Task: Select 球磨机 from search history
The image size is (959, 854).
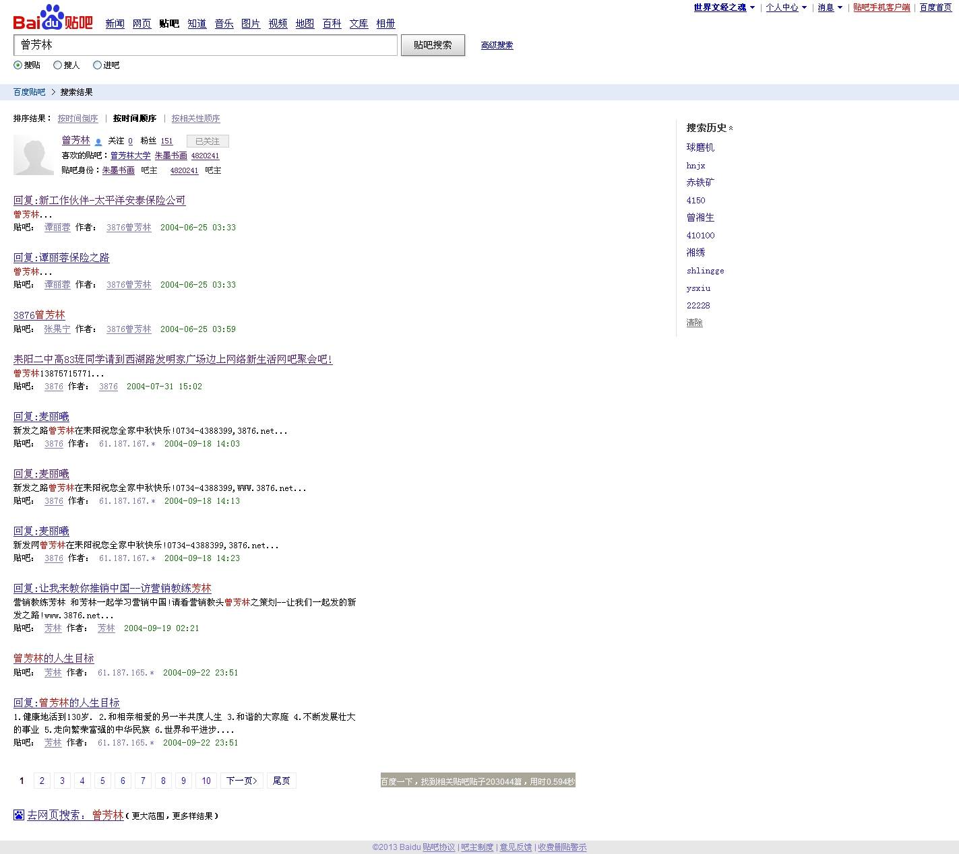Action: (700, 147)
